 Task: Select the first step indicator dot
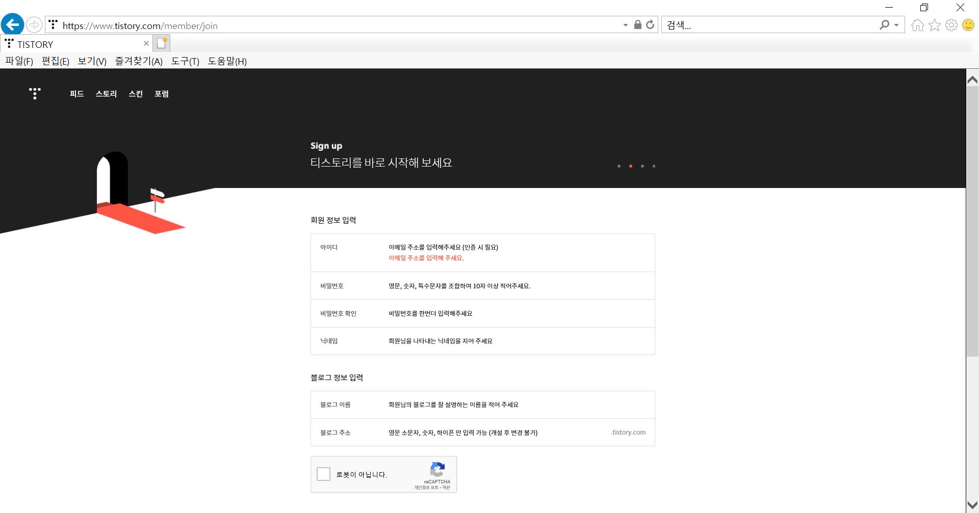pyautogui.click(x=619, y=166)
